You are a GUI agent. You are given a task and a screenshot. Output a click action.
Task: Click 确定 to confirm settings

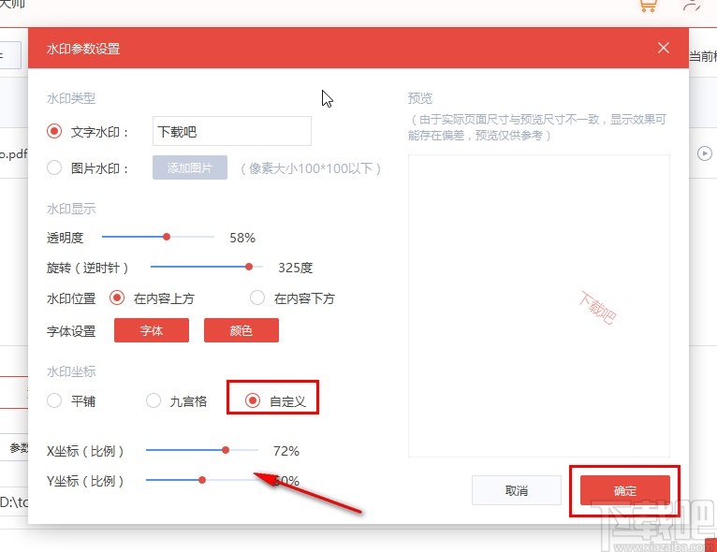tap(624, 491)
